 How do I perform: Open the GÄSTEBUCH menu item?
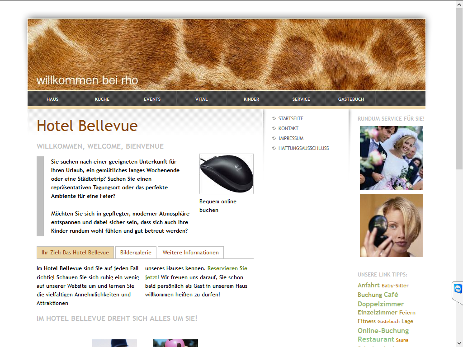point(351,99)
